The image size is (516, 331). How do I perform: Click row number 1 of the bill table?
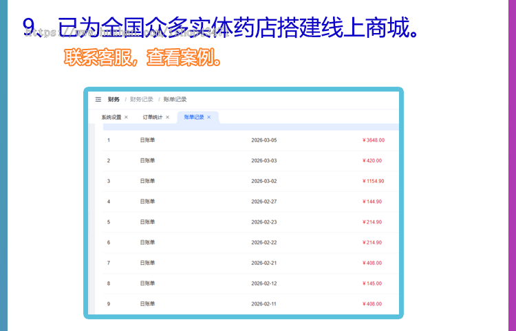[109, 140]
